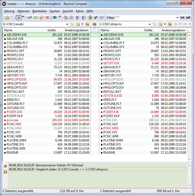Viewport: 194px width, 195px height.
Task: Sort left pane by Änderungsdatum header
Action: click(77, 30)
